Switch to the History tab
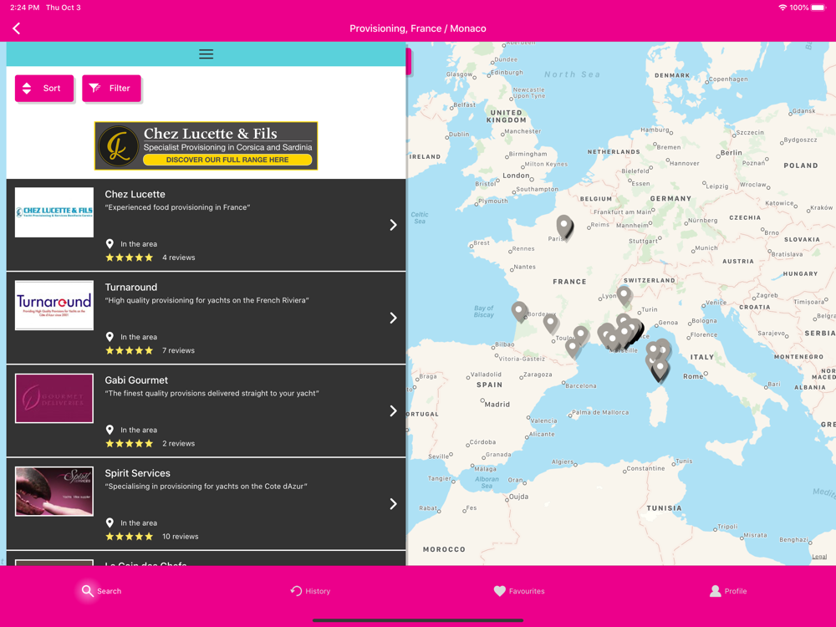The image size is (836, 627). (x=310, y=591)
